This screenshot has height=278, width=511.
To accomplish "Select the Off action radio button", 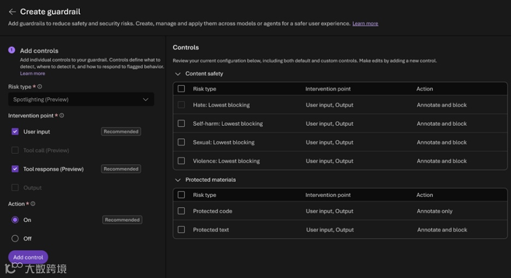I will pos(15,238).
